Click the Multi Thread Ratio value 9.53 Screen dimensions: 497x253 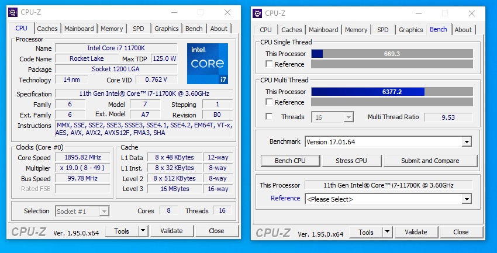point(448,117)
